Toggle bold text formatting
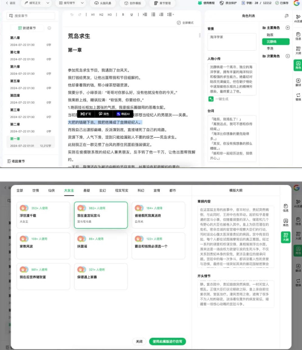The height and width of the screenshot is (350, 302). point(123,15)
